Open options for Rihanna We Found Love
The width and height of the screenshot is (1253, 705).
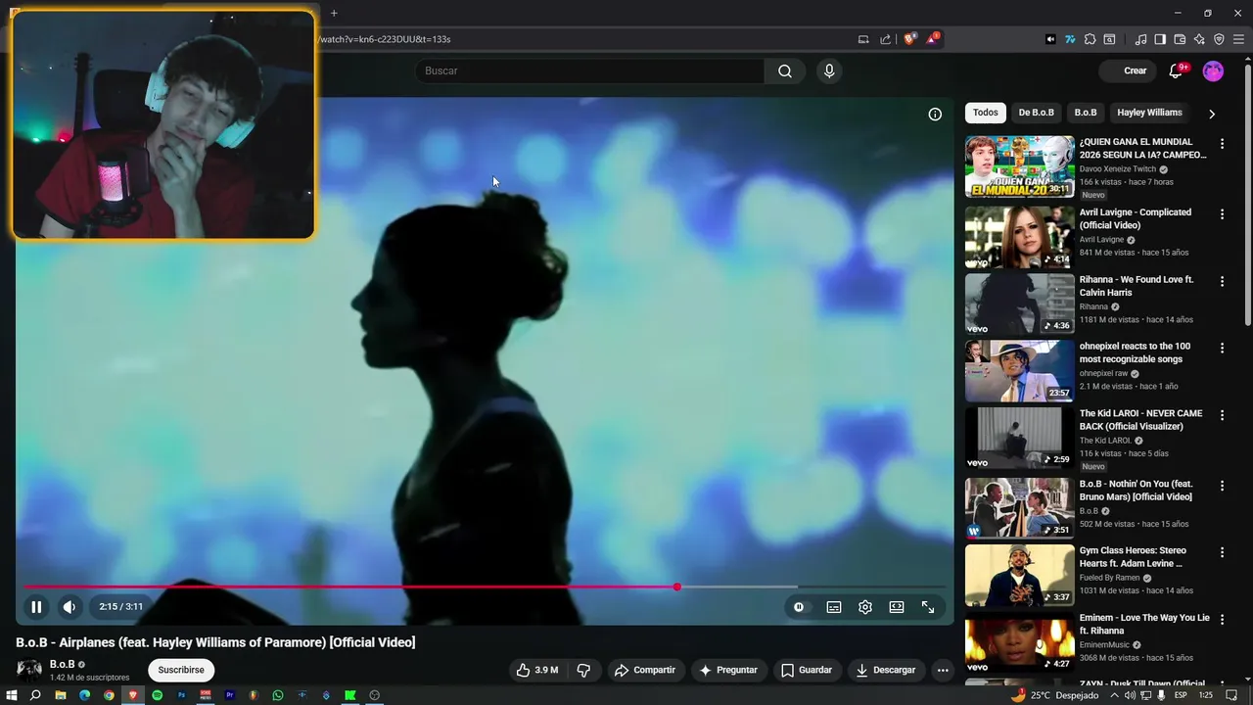1222,281
